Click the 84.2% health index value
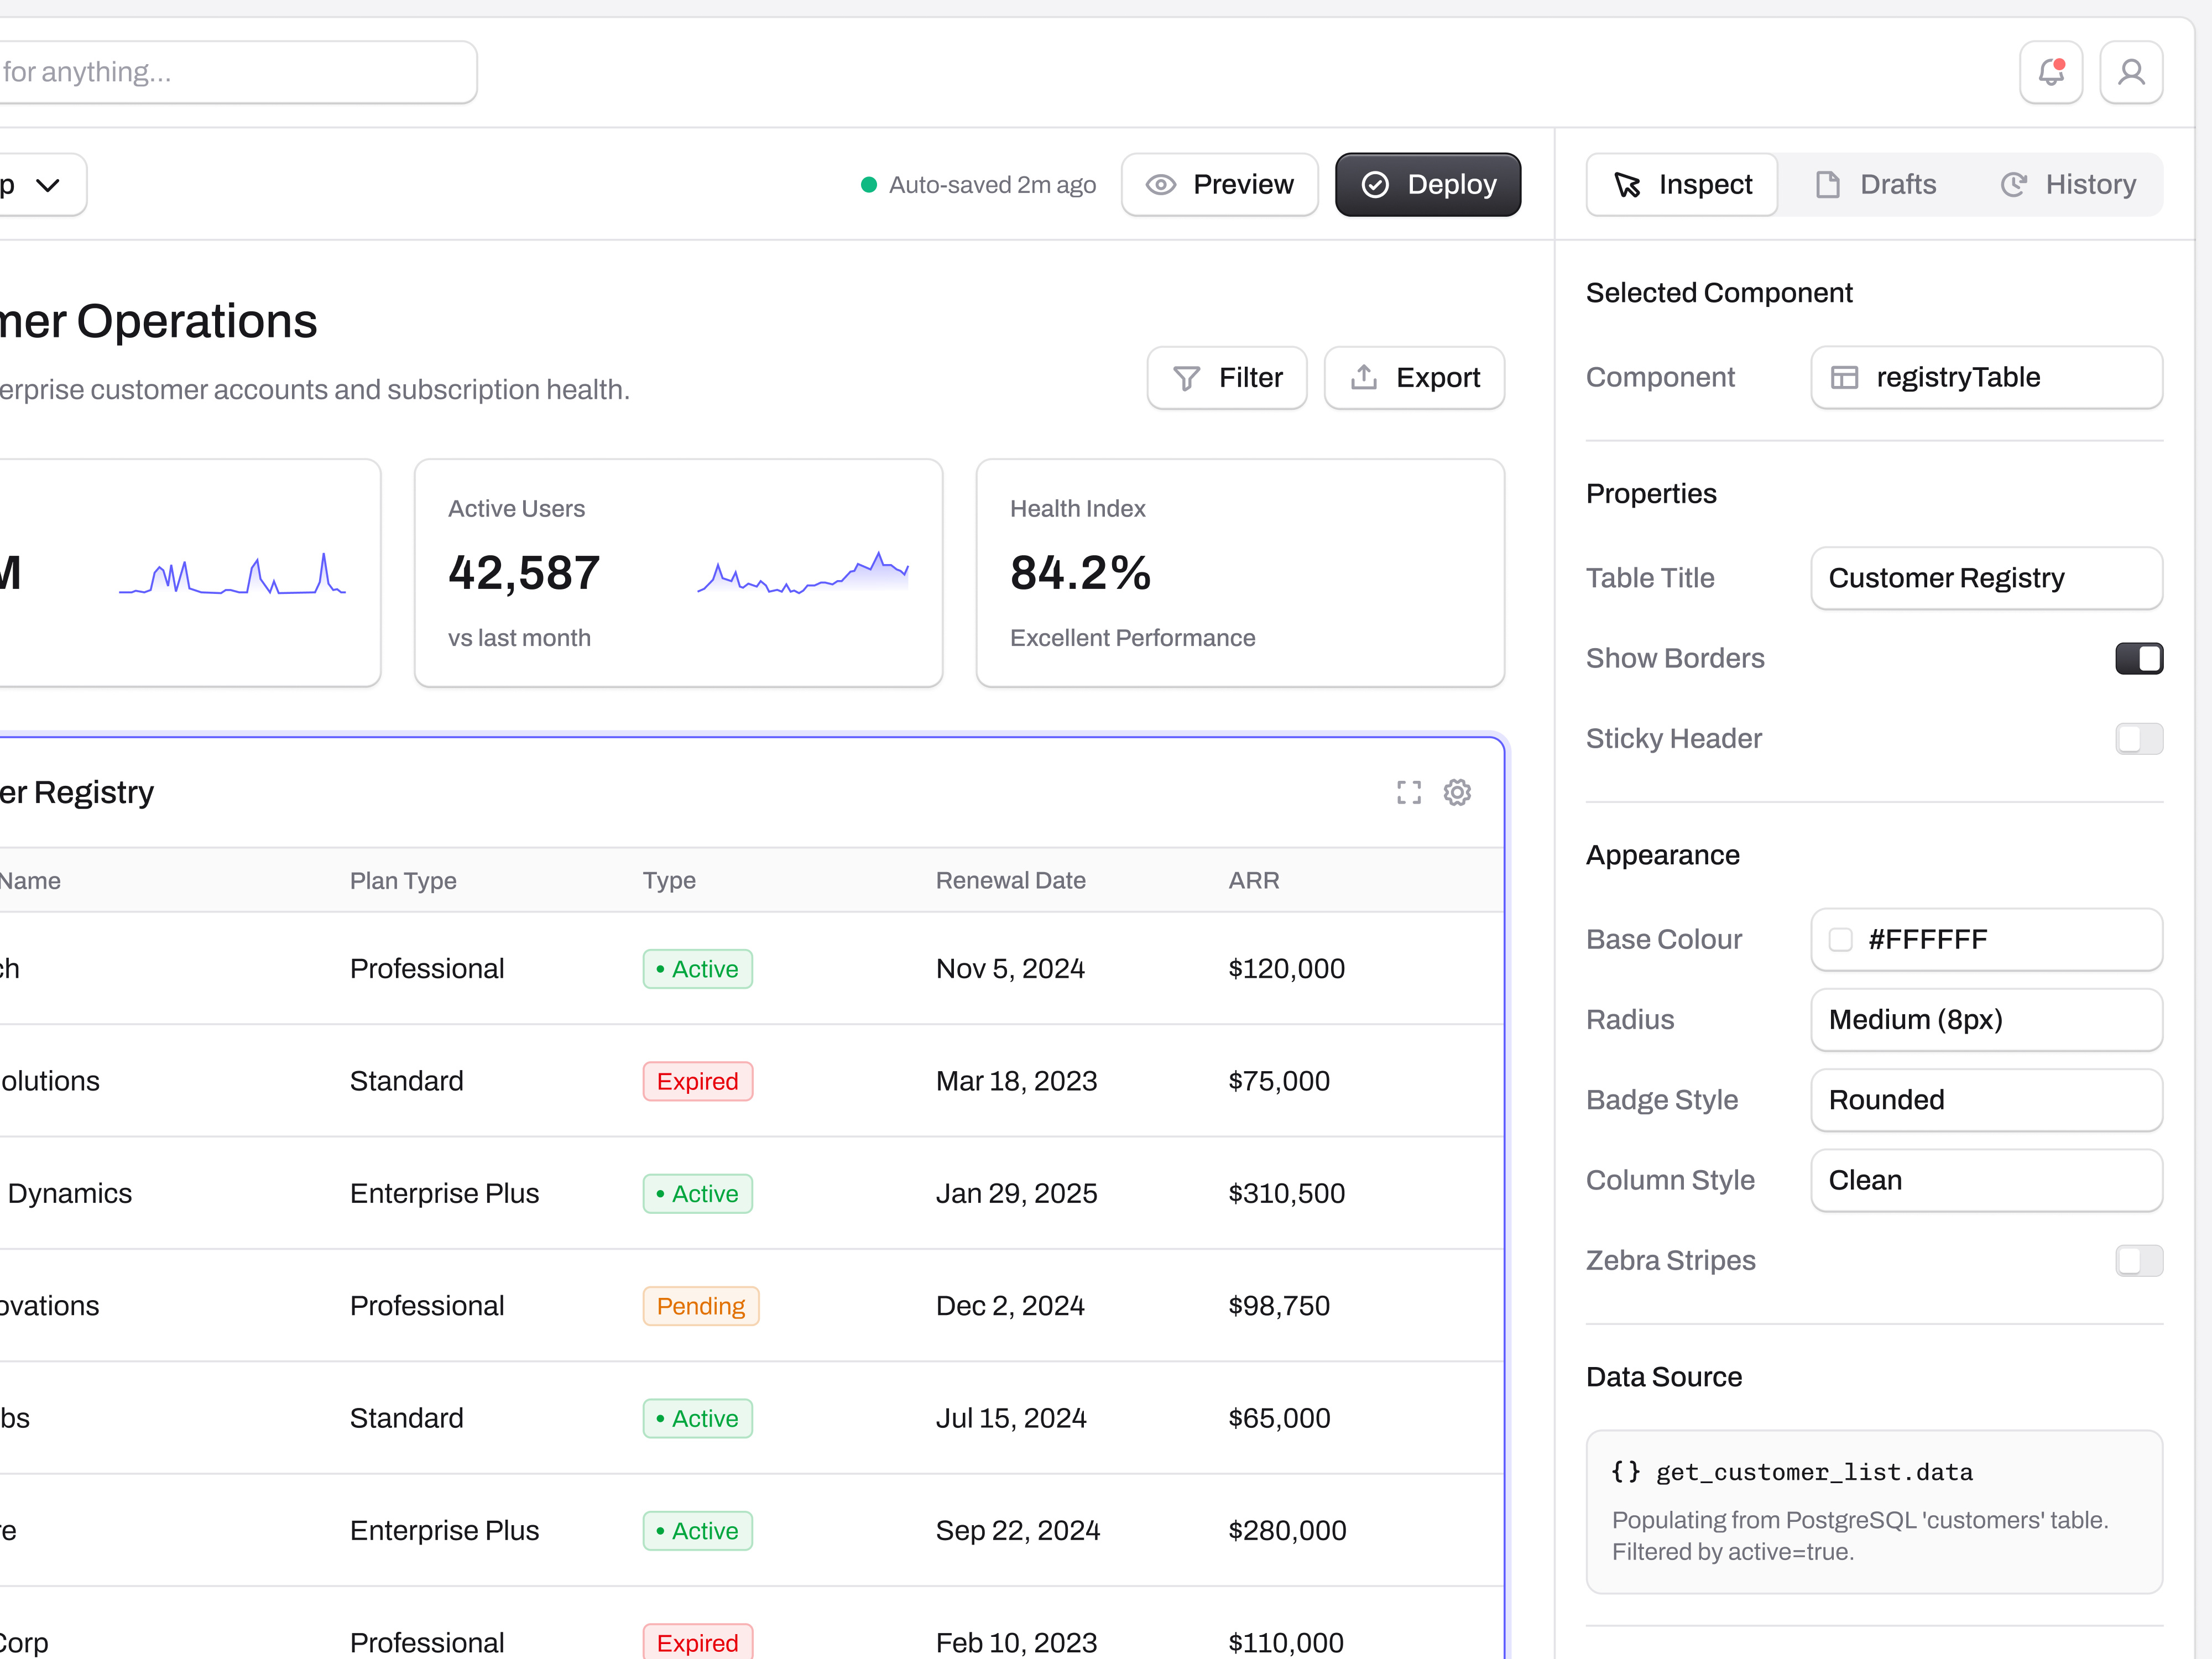The height and width of the screenshot is (1659, 2212). click(x=1080, y=573)
